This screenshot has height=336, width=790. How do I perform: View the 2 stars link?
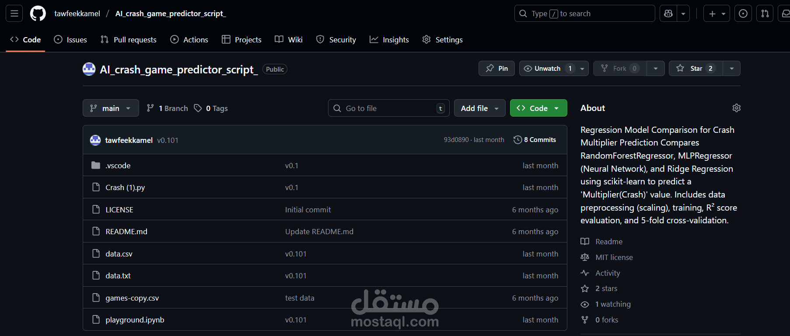click(x=599, y=288)
